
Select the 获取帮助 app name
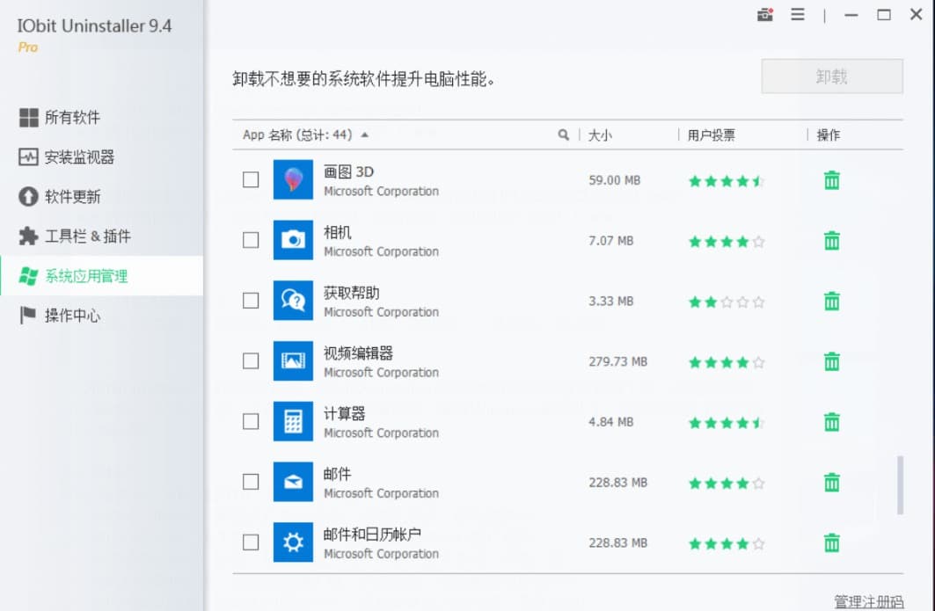[351, 293]
